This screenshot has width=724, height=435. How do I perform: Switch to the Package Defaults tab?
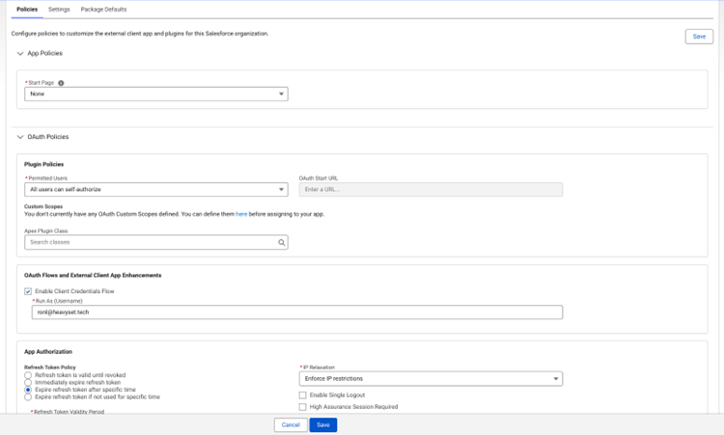point(103,9)
